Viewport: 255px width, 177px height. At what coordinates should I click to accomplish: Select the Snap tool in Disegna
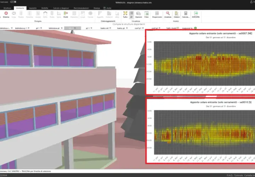tap(14, 15)
